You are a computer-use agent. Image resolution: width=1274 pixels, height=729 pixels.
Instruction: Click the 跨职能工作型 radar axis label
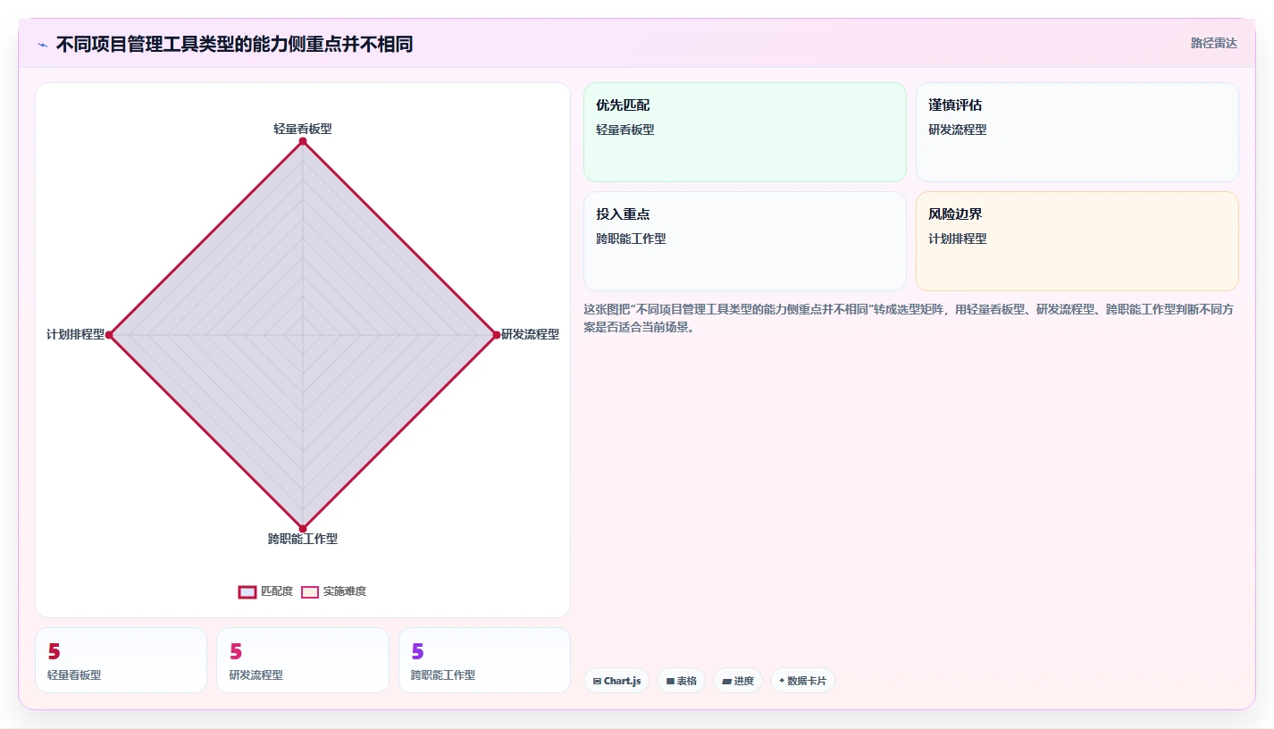[303, 539]
